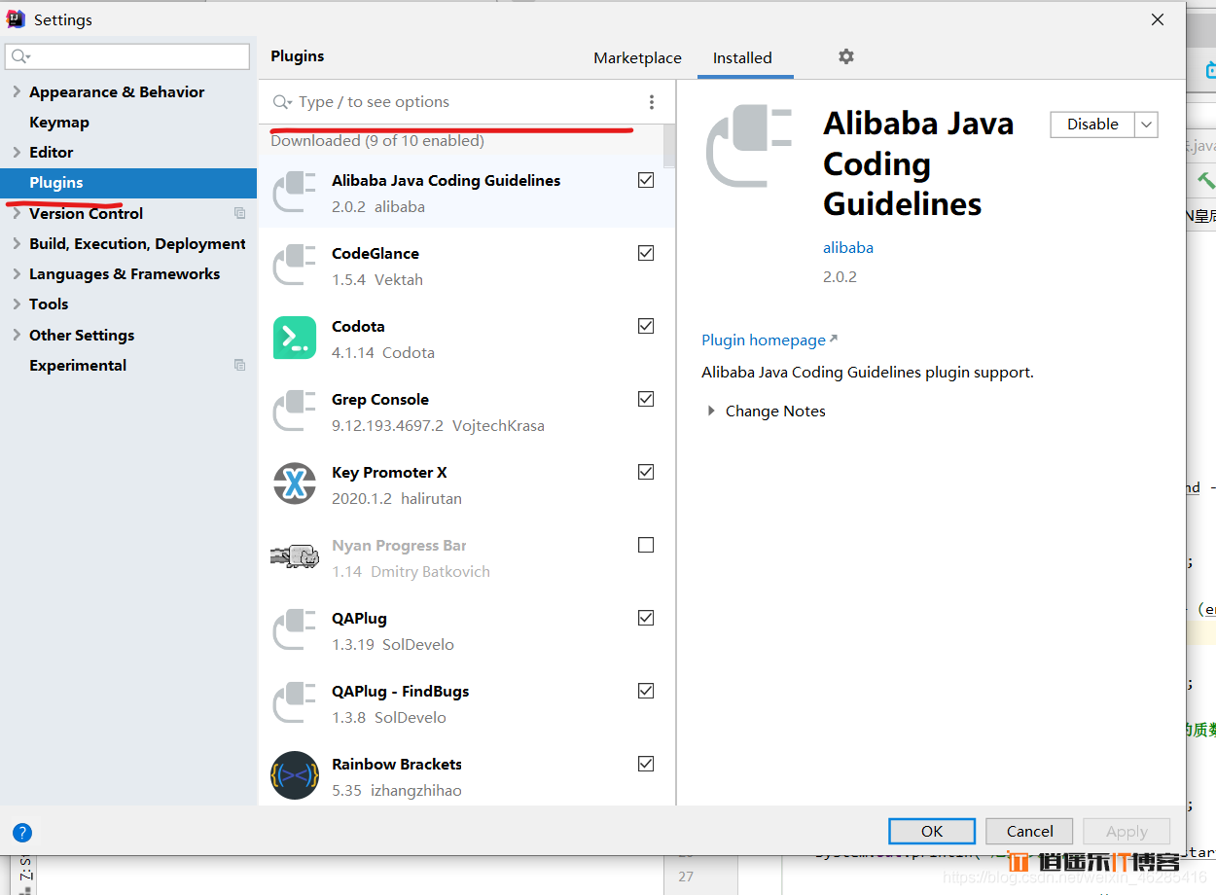Click the Codota plugin icon
The height and width of the screenshot is (895, 1216).
(295, 338)
